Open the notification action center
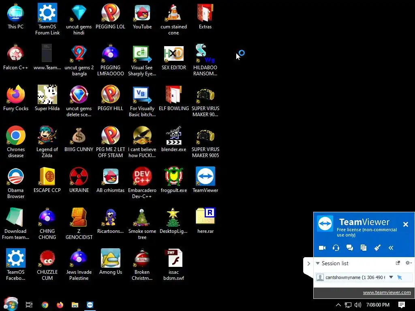 [x=402, y=305]
